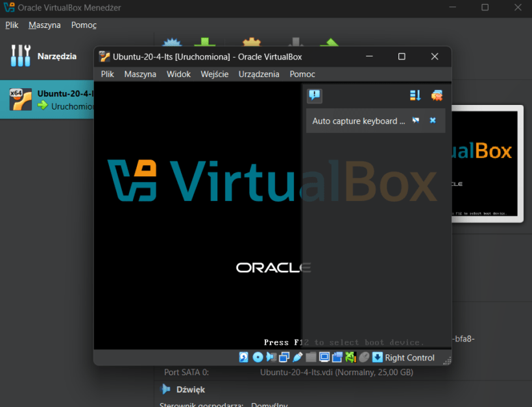The image size is (532, 407).
Task: Click the display status icon
Action: coord(324,357)
